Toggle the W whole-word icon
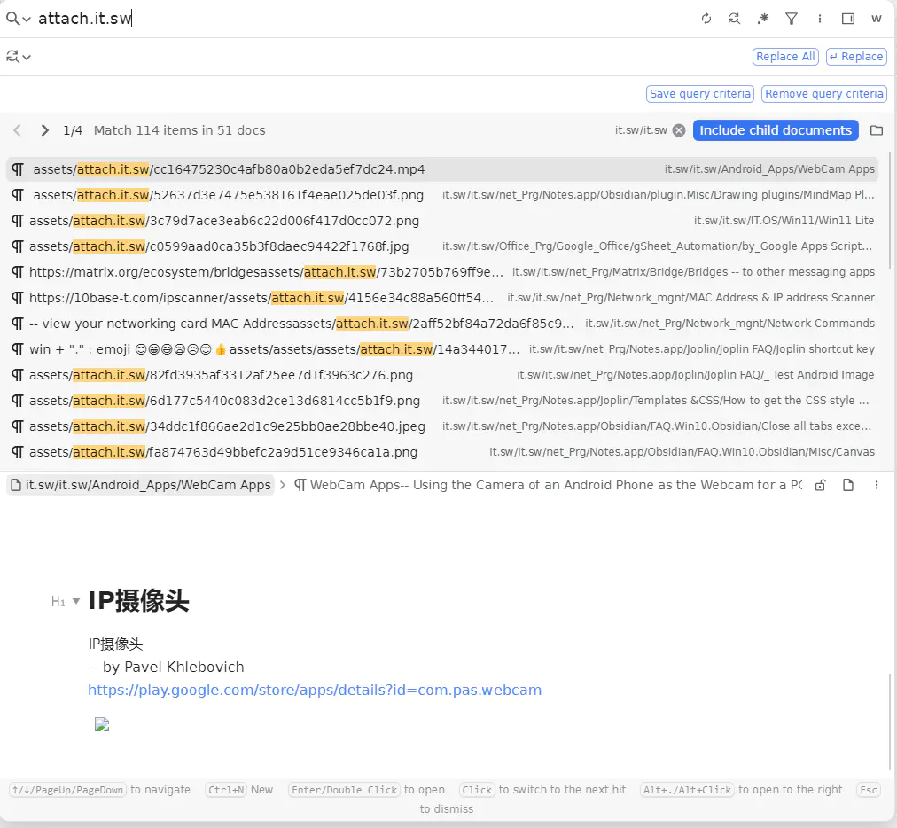Image resolution: width=897 pixels, height=828 pixels. coord(877,19)
